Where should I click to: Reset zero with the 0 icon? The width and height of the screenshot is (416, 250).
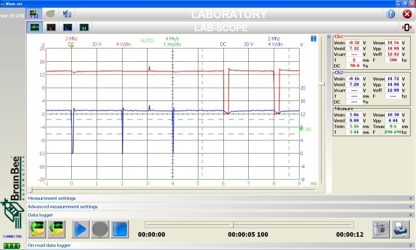pos(406,27)
